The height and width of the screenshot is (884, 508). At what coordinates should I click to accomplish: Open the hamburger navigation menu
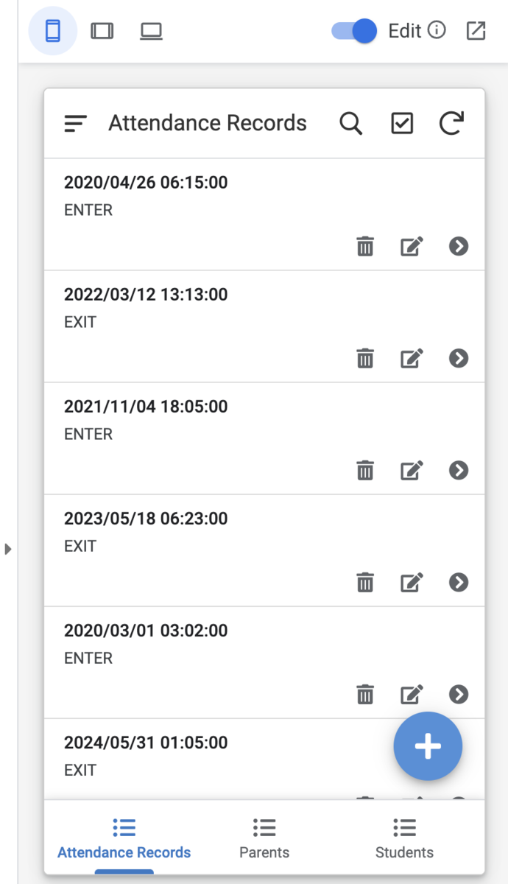coord(76,124)
